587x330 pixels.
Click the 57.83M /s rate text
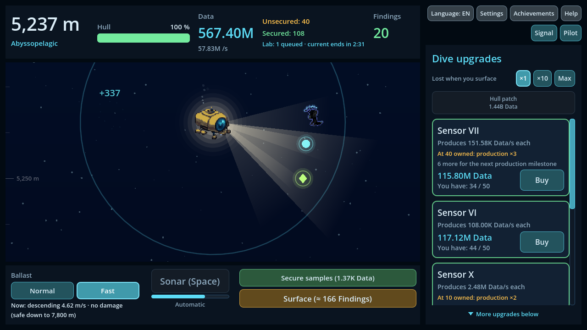coord(213,48)
